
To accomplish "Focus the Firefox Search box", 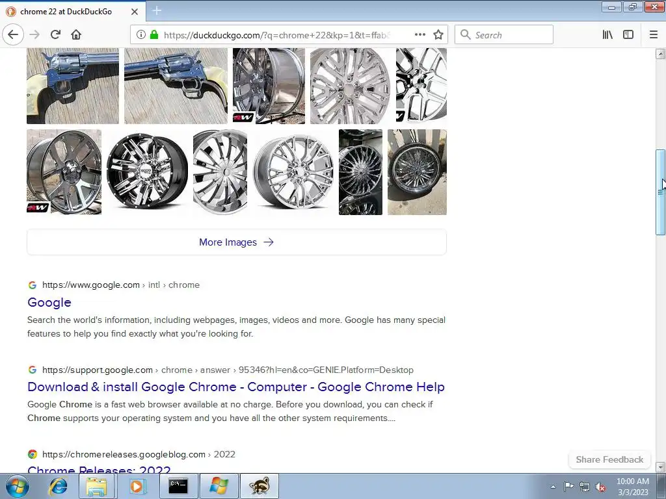I will (x=504, y=35).
